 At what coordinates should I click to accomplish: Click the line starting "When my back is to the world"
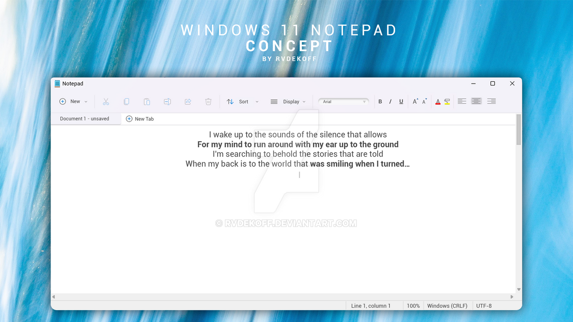click(x=298, y=164)
